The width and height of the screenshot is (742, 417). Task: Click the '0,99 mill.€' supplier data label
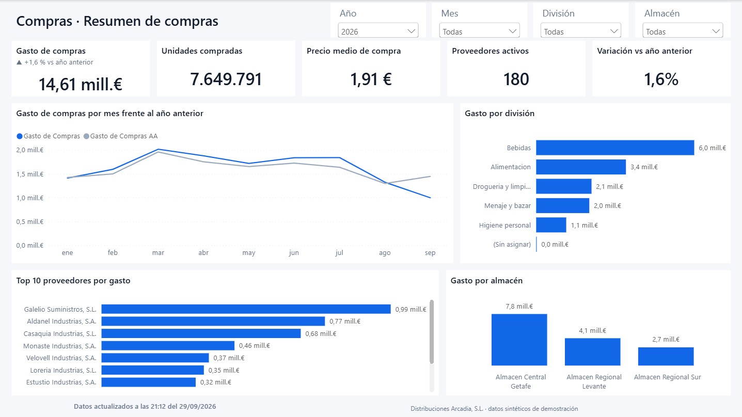point(411,309)
